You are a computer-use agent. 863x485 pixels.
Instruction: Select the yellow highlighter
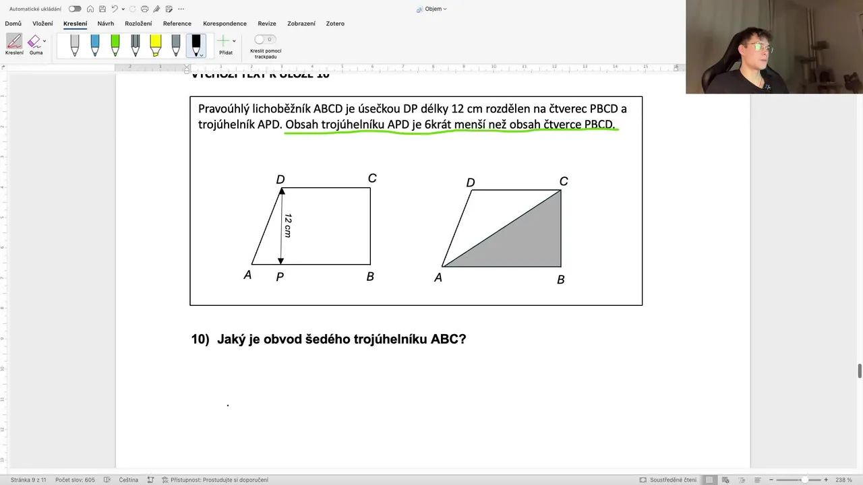coord(156,46)
